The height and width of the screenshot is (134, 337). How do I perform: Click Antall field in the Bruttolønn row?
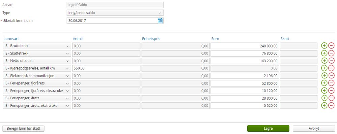click(x=106, y=46)
